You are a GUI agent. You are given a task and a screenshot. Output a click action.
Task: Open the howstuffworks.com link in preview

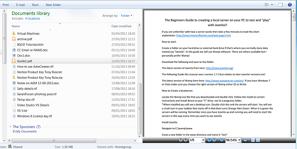[x=204, y=35]
